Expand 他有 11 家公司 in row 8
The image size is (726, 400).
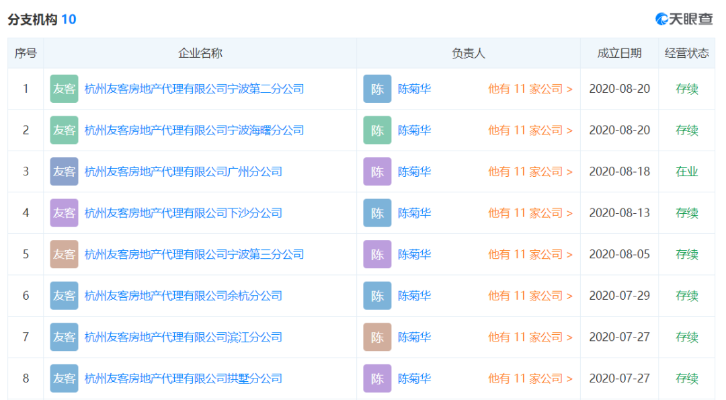530,378
